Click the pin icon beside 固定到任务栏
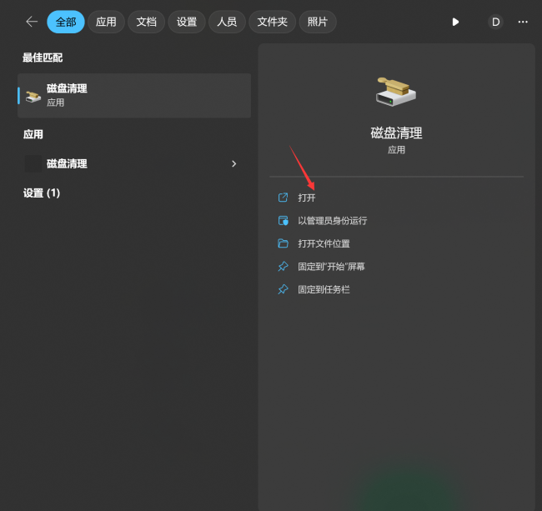542x511 pixels. (284, 289)
